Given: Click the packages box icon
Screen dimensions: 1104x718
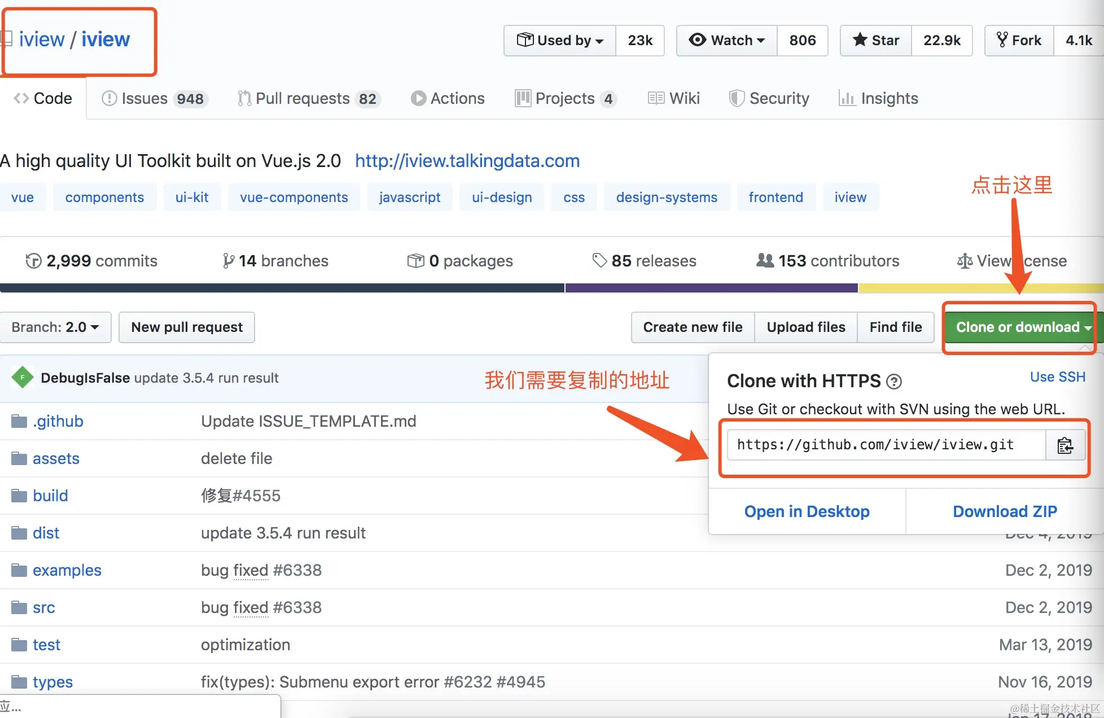Looking at the screenshot, I should point(415,261).
